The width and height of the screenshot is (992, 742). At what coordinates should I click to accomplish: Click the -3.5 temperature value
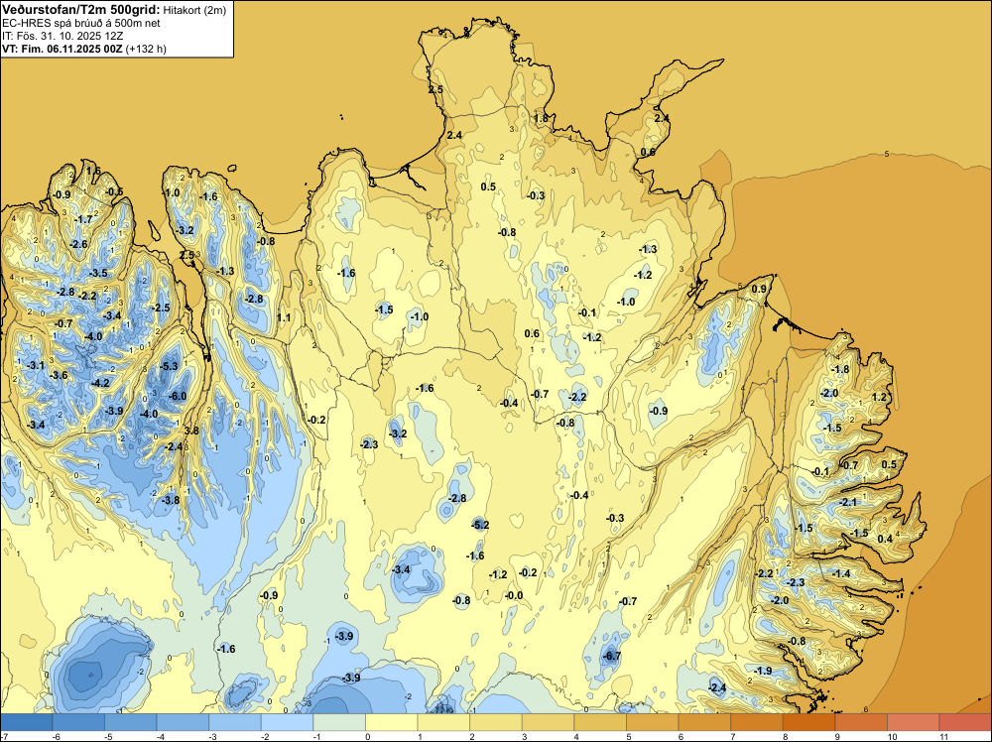(x=98, y=273)
